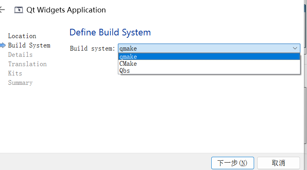Viewport: 307px width, 170px height.
Task: Select qmake in the dropdown list
Action: pos(209,56)
